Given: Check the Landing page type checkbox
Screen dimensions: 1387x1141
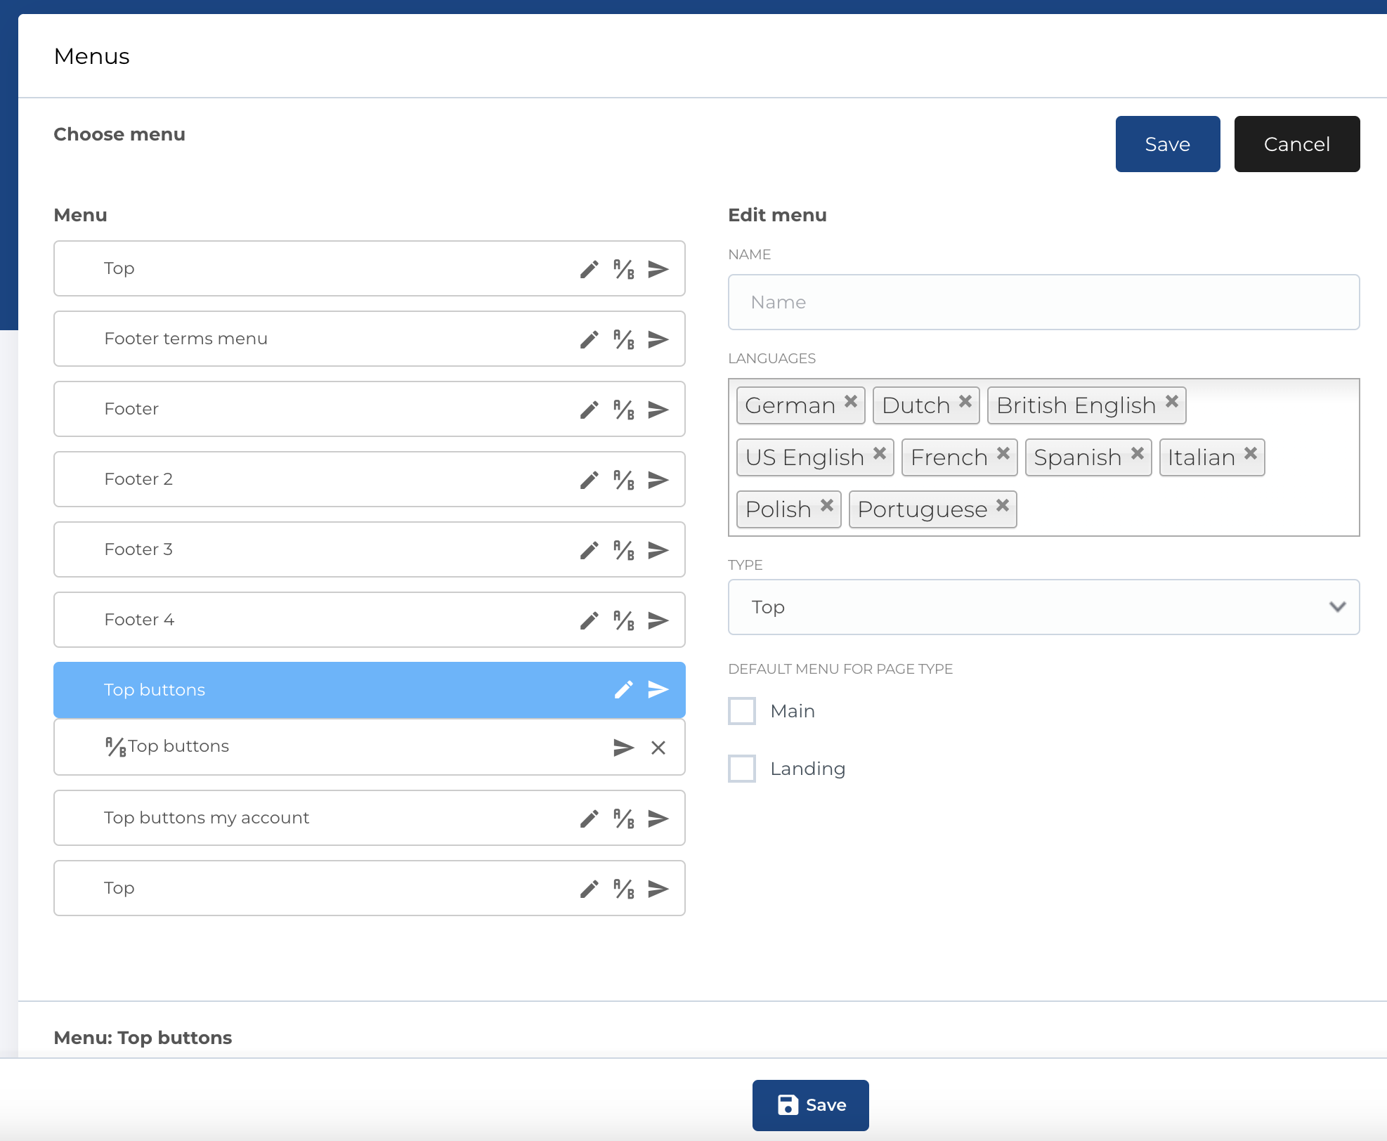Looking at the screenshot, I should coord(741,768).
